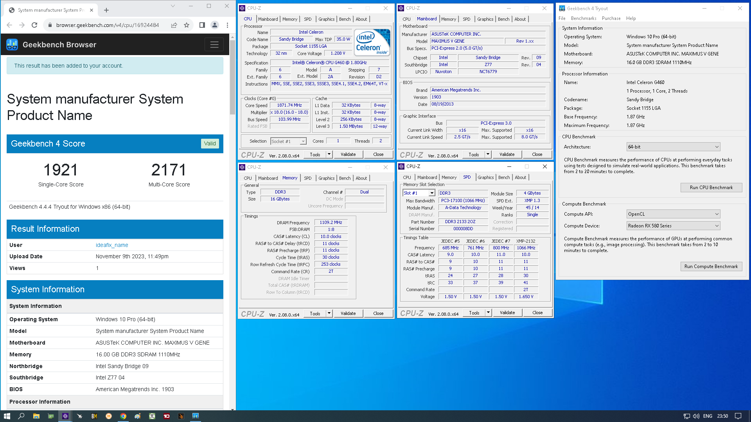Close the System manufacturer browser tab
Image resolution: width=751 pixels, height=422 pixels.
pyautogui.click(x=92, y=10)
